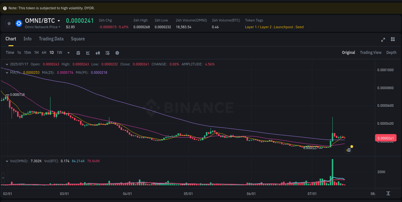This screenshot has height=202, width=402.
Task: Collapse the Vol(OMNI) indicator chevron
Action: coord(6,161)
